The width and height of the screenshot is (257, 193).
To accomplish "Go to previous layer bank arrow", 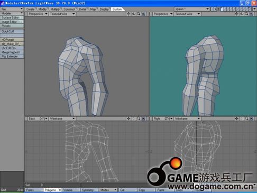I will [212, 9].
